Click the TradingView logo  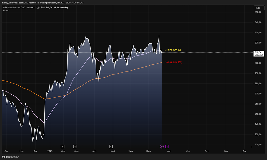tap(10, 157)
